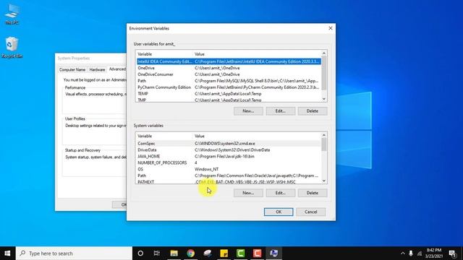Open the network icon in system tray
The height and width of the screenshot is (260, 463).
(420, 253)
